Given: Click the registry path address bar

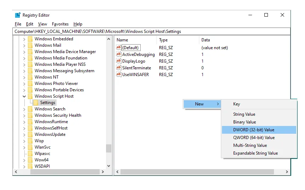Looking at the screenshot, I should tap(152, 31).
